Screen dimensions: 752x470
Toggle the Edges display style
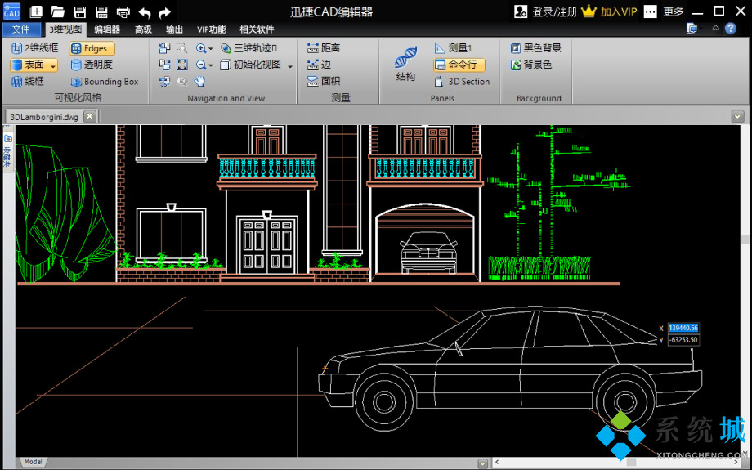click(x=92, y=48)
